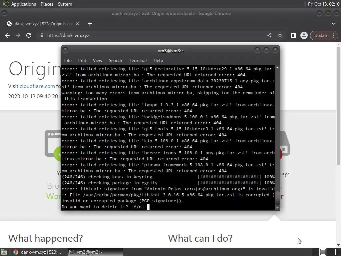Click terminal window menu icon at title left
Image resolution: width=341 pixels, height=256 pixels.
tap(65, 50)
